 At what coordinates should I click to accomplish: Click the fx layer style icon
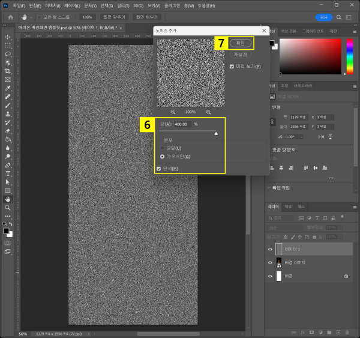[x=303, y=331]
